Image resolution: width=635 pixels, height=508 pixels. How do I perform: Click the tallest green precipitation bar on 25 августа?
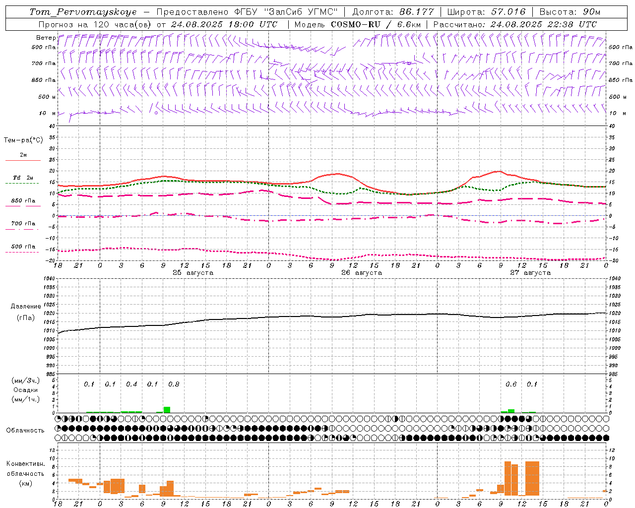(167, 410)
